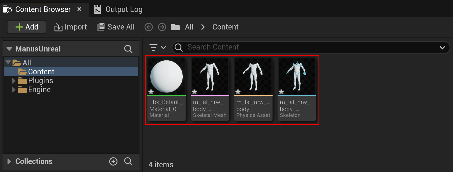Go back with the left arrow icon
This screenshot has width=453, height=172.
(149, 27)
